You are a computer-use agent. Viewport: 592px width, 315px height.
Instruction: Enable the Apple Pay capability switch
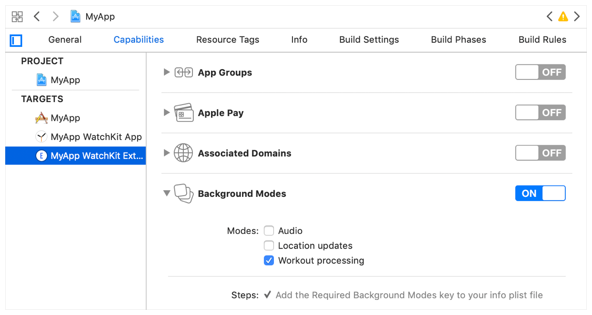coord(540,113)
